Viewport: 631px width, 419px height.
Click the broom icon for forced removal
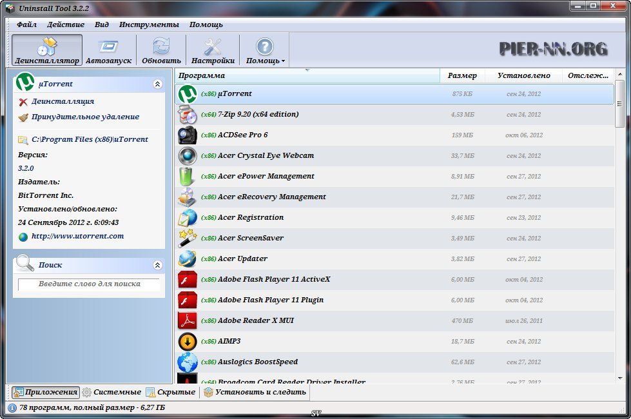point(23,117)
